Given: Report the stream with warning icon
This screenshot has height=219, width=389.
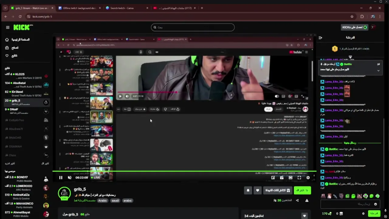Looking at the screenshot, I should [307, 200].
